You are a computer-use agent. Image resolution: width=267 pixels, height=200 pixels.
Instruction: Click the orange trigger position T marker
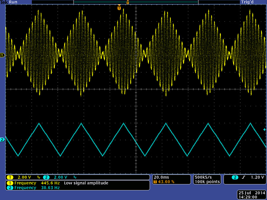tap(119, 8)
